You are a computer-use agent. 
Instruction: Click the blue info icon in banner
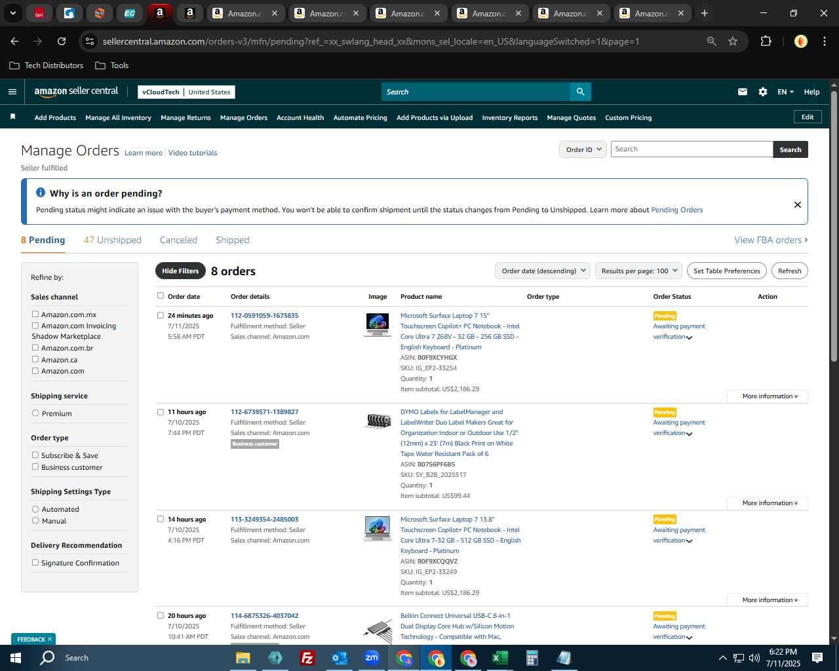tap(41, 193)
